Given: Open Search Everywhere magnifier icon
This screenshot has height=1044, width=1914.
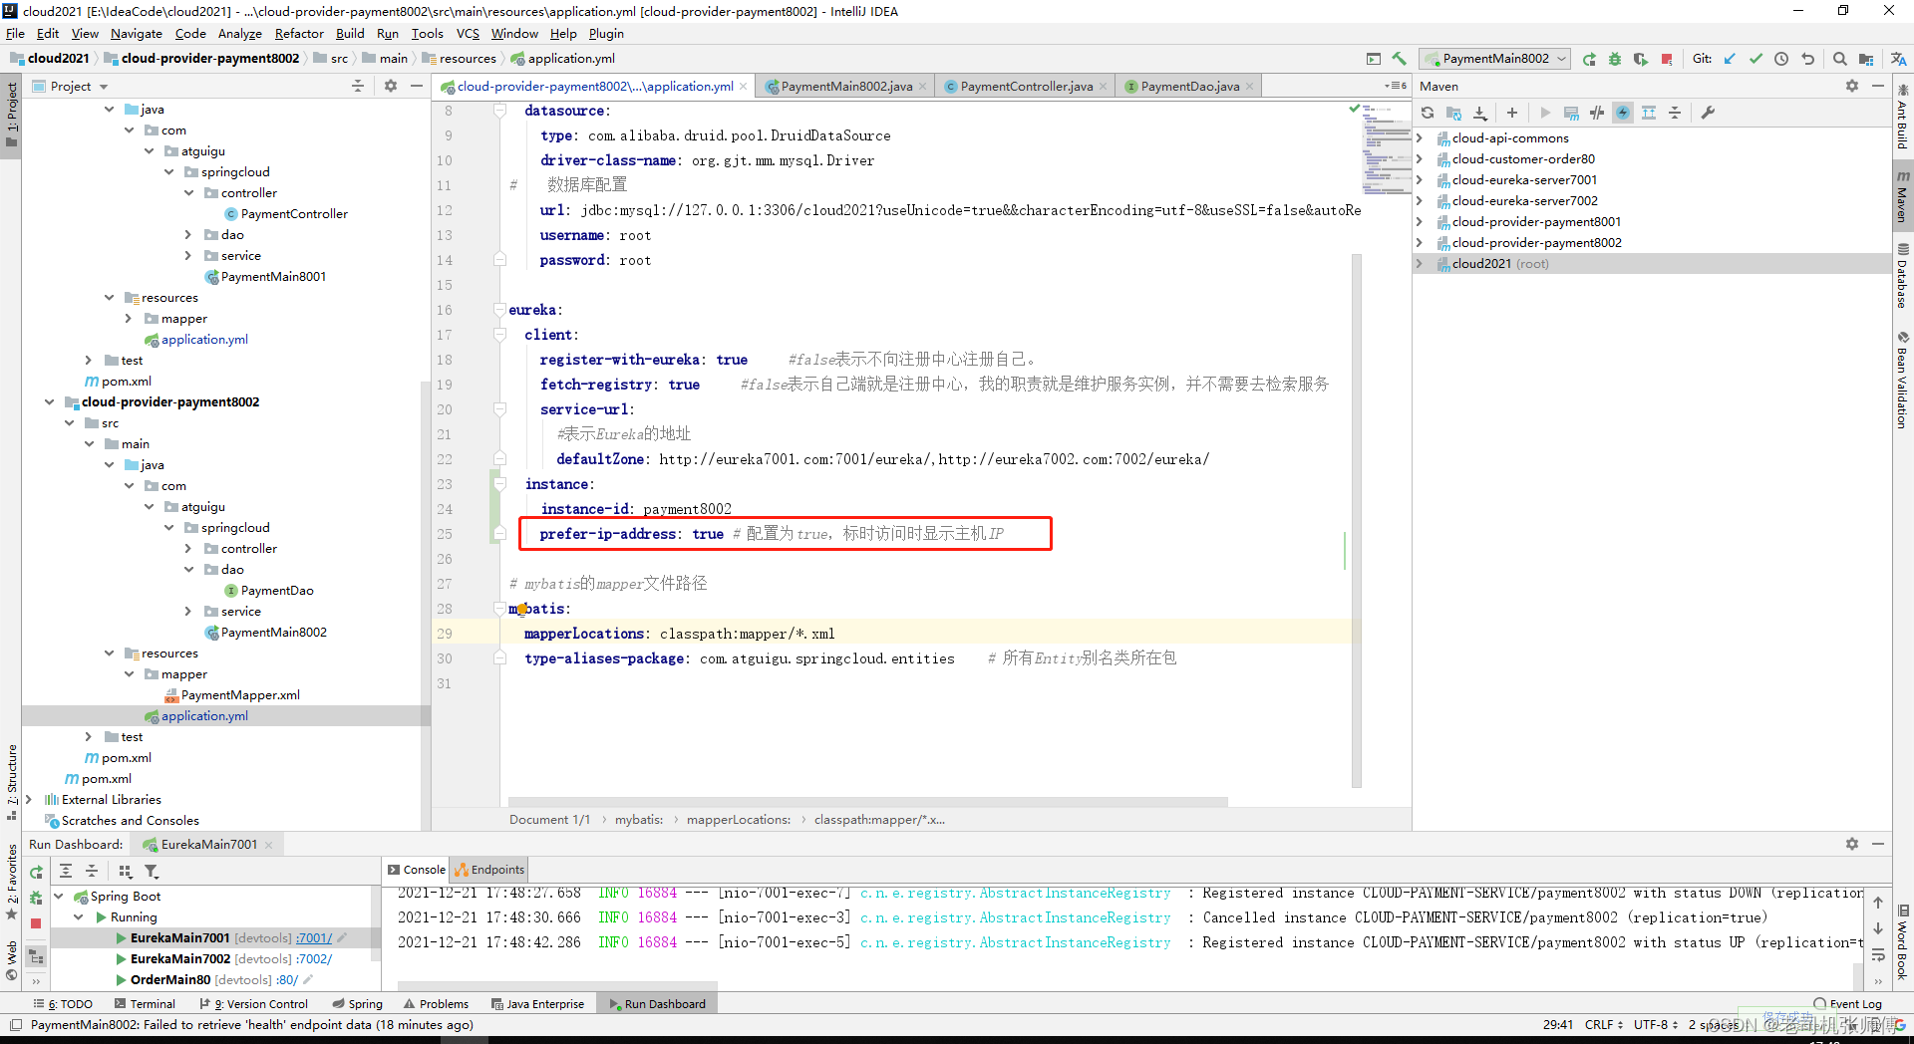Looking at the screenshot, I should 1839,59.
